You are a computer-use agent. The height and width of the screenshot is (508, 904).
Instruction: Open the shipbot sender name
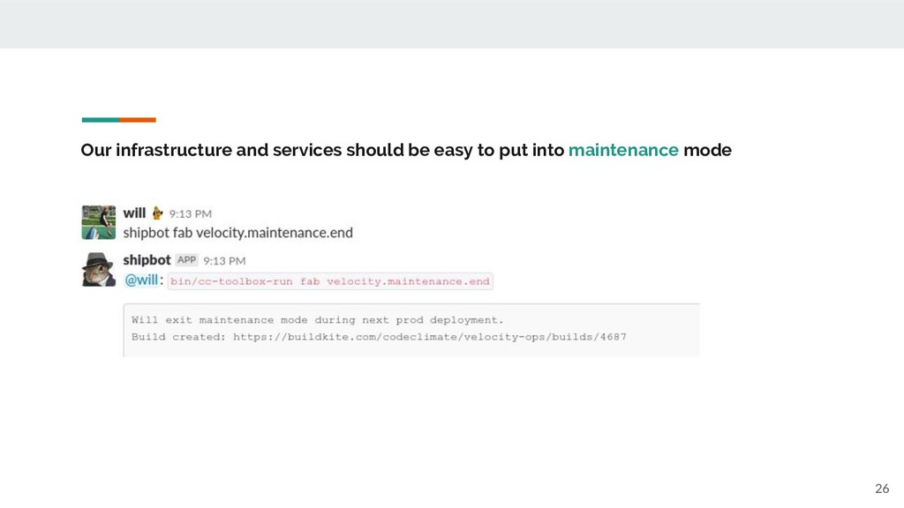(147, 260)
